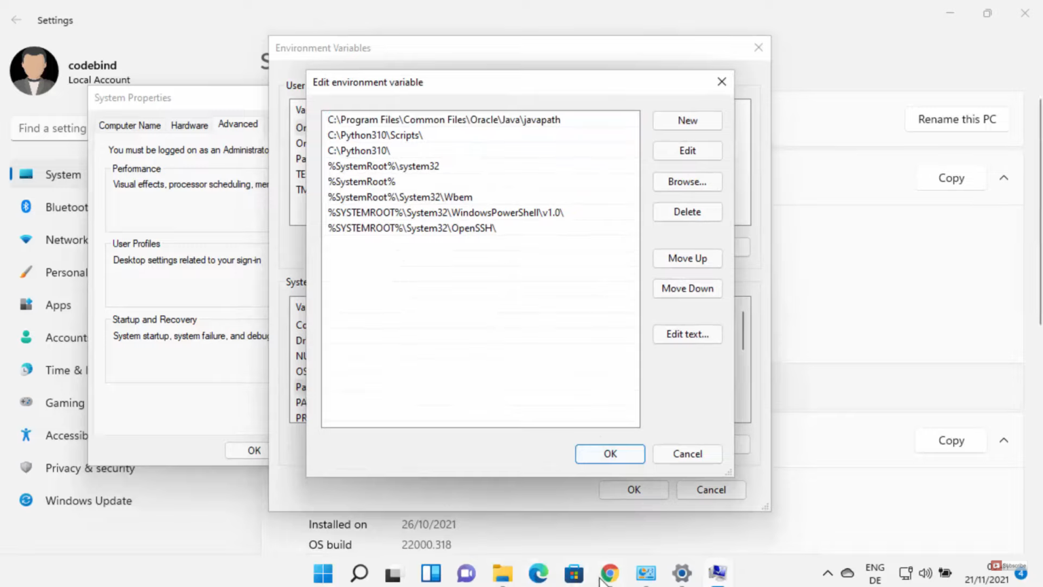Screen dimensions: 1043x587
Task: Open Accounts settings from the sidebar
Action: pyautogui.click(x=66, y=337)
